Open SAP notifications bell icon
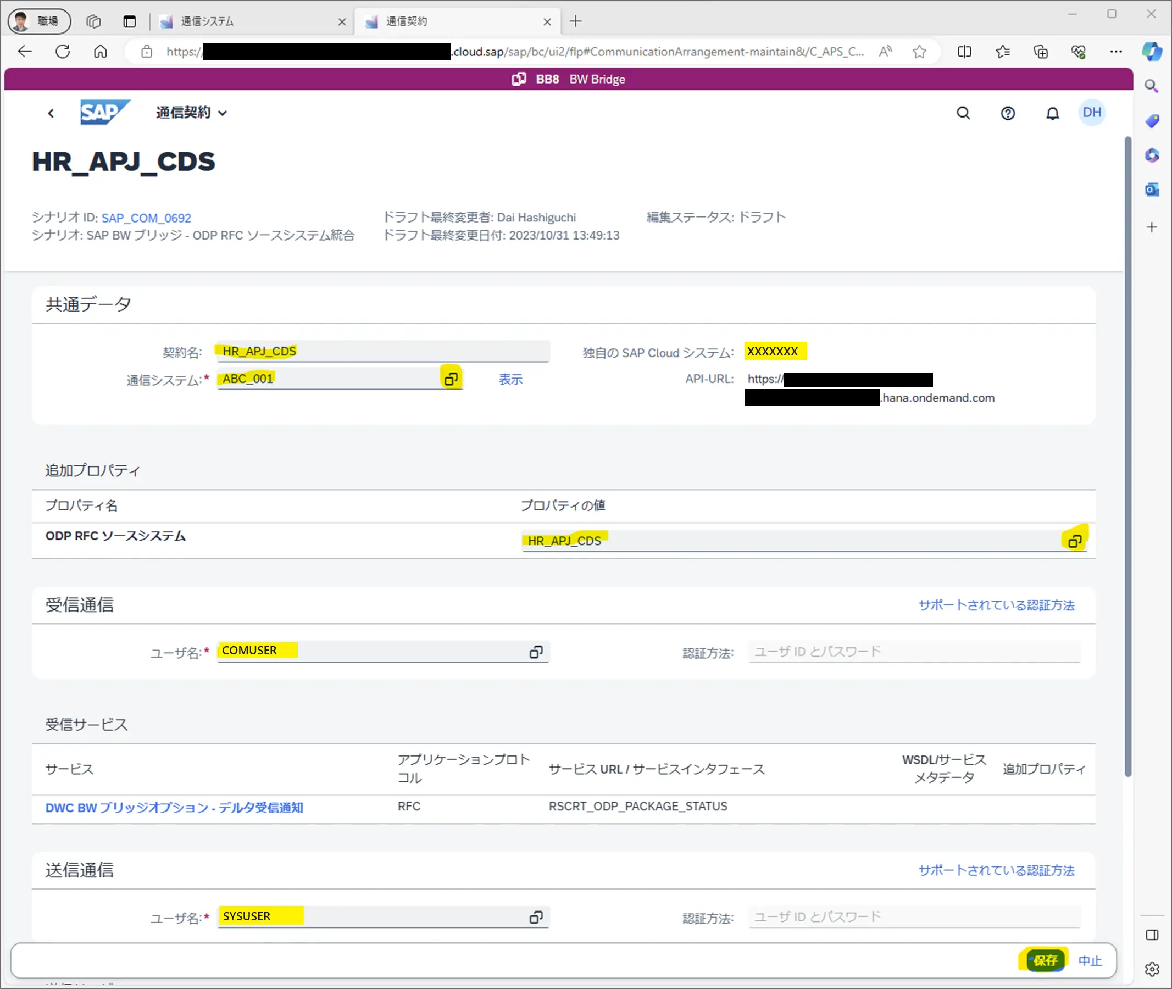 1053,113
